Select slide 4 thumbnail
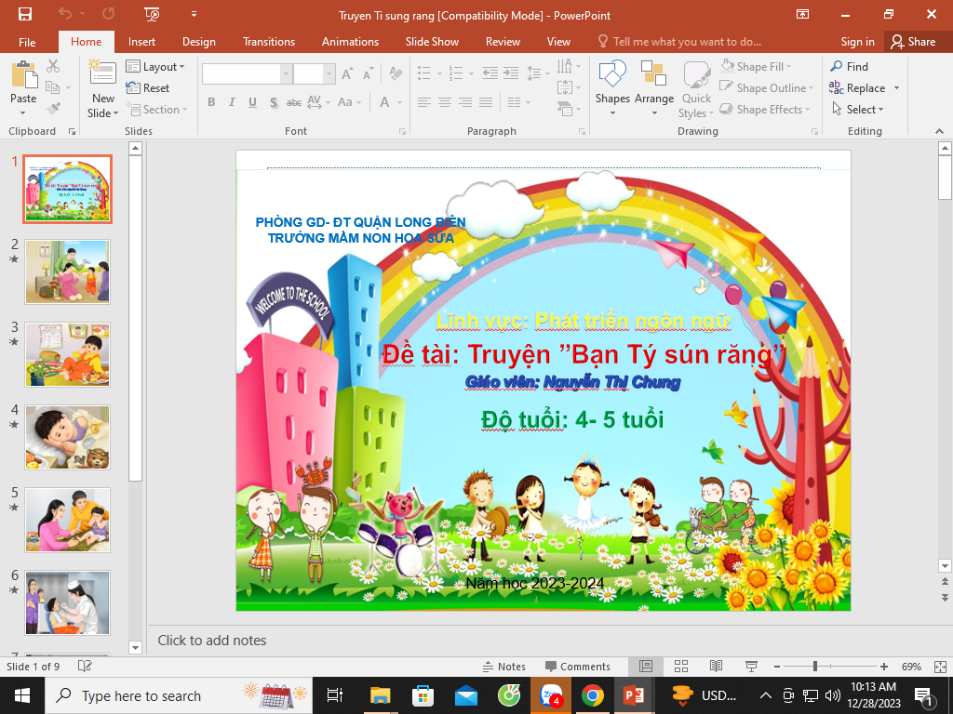This screenshot has height=714, width=953. pos(67,437)
